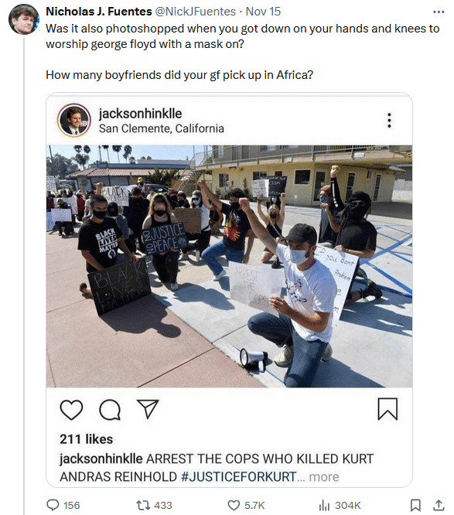The height and width of the screenshot is (515, 454).
Task: Like the tweet with 5.7K likes
Action: point(234,505)
